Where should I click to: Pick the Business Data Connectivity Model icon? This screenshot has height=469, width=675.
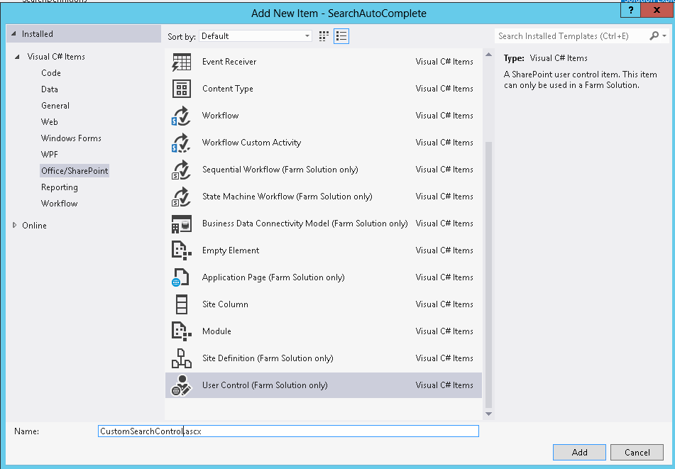point(181,224)
